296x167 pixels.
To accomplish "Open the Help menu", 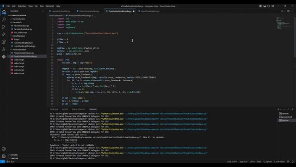I will 58,6.
